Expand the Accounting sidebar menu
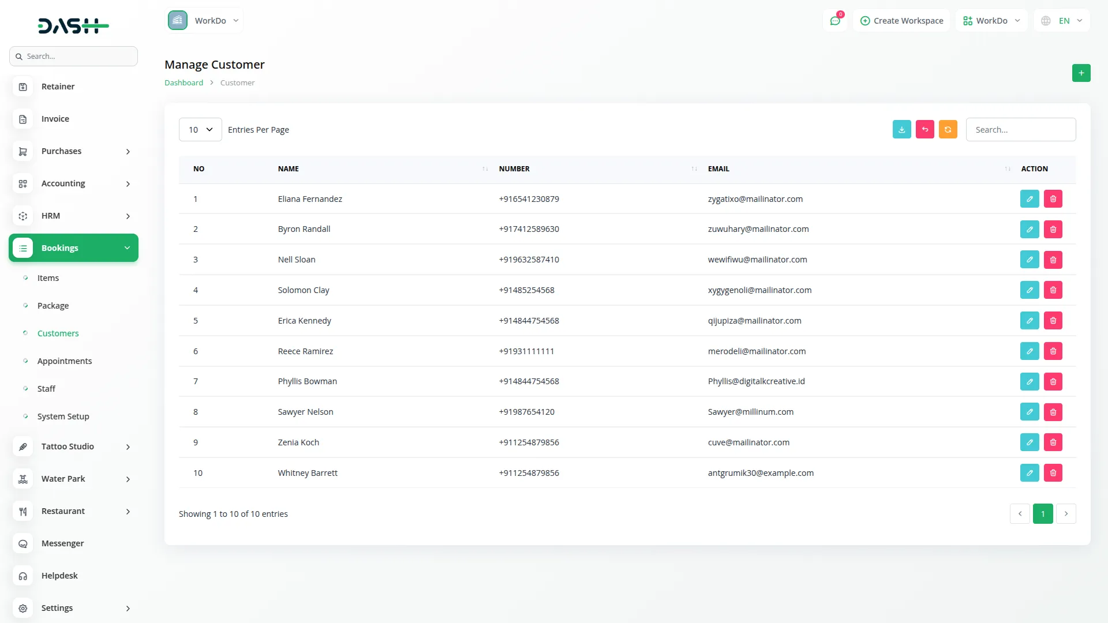Viewport: 1108px width, 623px height. click(73, 183)
